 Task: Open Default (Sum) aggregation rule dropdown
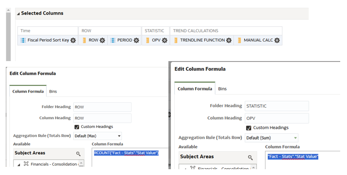coord(272,138)
